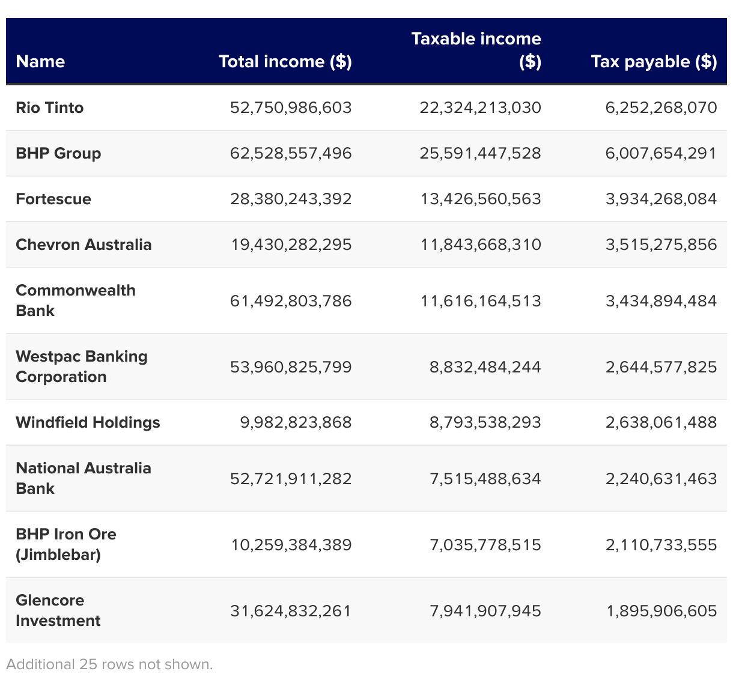Select the Rio Tinto row name
Screen dimensions: 733x680
click(50, 108)
